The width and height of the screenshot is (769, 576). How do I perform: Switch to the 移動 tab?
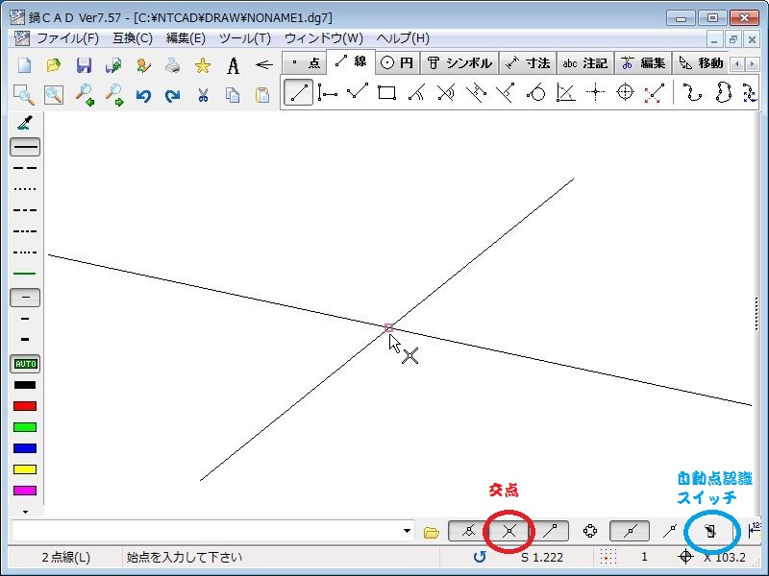(x=701, y=62)
